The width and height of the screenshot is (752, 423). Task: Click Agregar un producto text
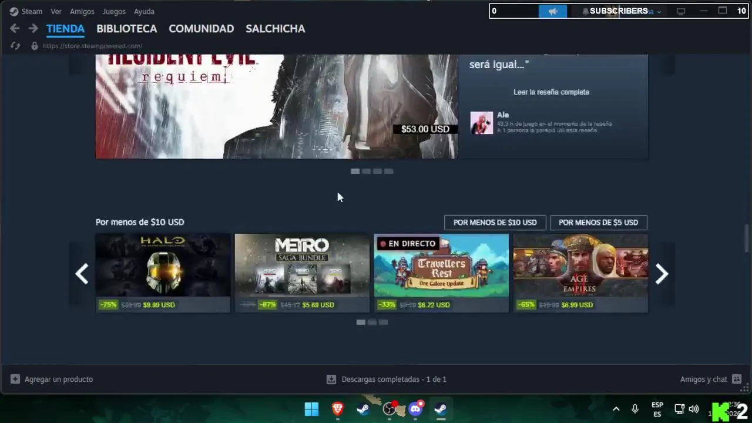click(59, 380)
